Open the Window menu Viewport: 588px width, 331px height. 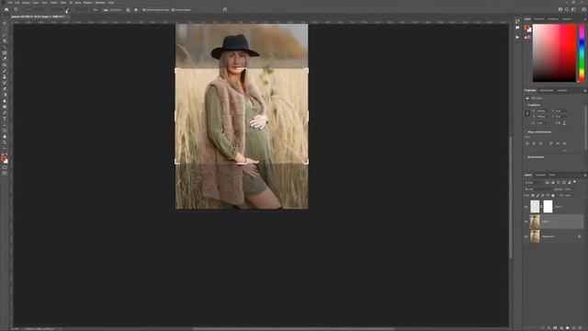[100, 3]
